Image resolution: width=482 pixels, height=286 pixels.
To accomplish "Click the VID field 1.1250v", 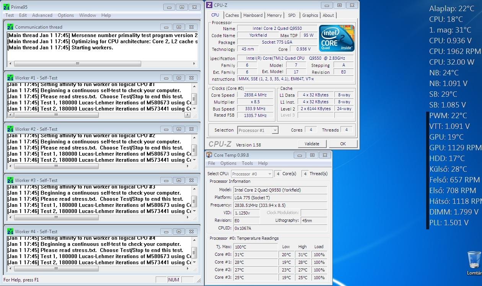I will click(246, 213).
